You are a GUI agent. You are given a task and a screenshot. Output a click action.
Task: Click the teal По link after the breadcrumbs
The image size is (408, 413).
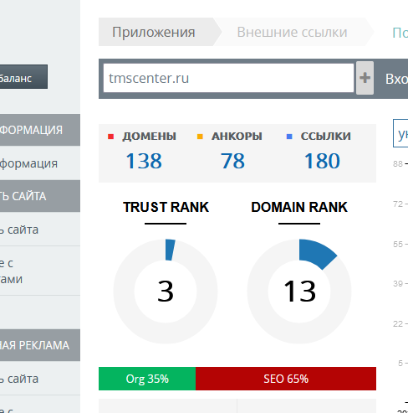point(400,33)
